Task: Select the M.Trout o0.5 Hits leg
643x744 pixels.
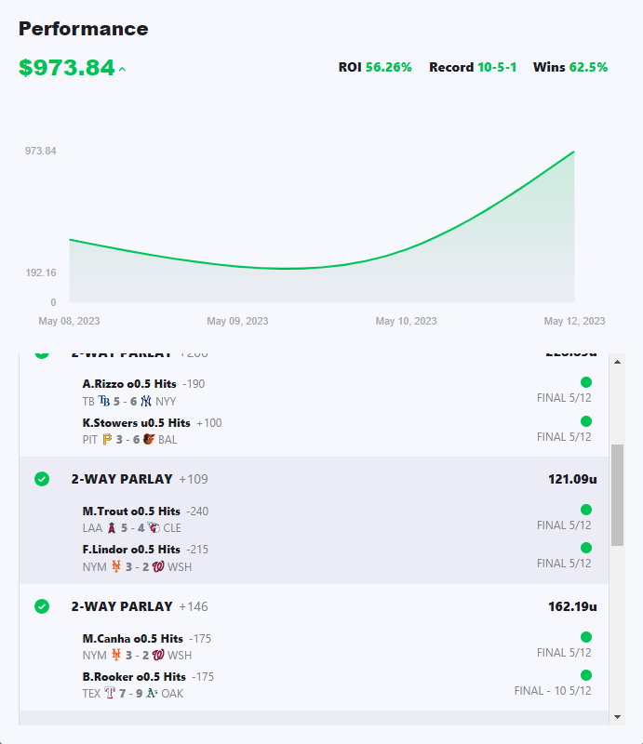Action: coord(131,511)
